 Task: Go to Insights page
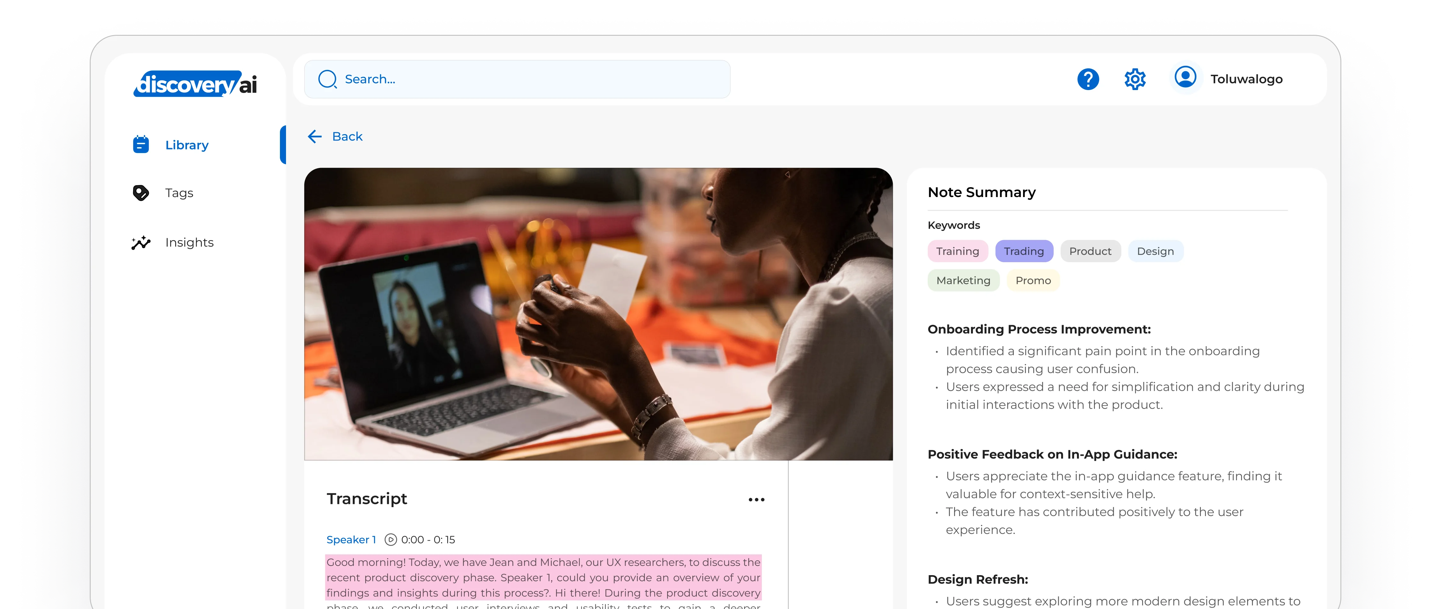click(x=189, y=242)
